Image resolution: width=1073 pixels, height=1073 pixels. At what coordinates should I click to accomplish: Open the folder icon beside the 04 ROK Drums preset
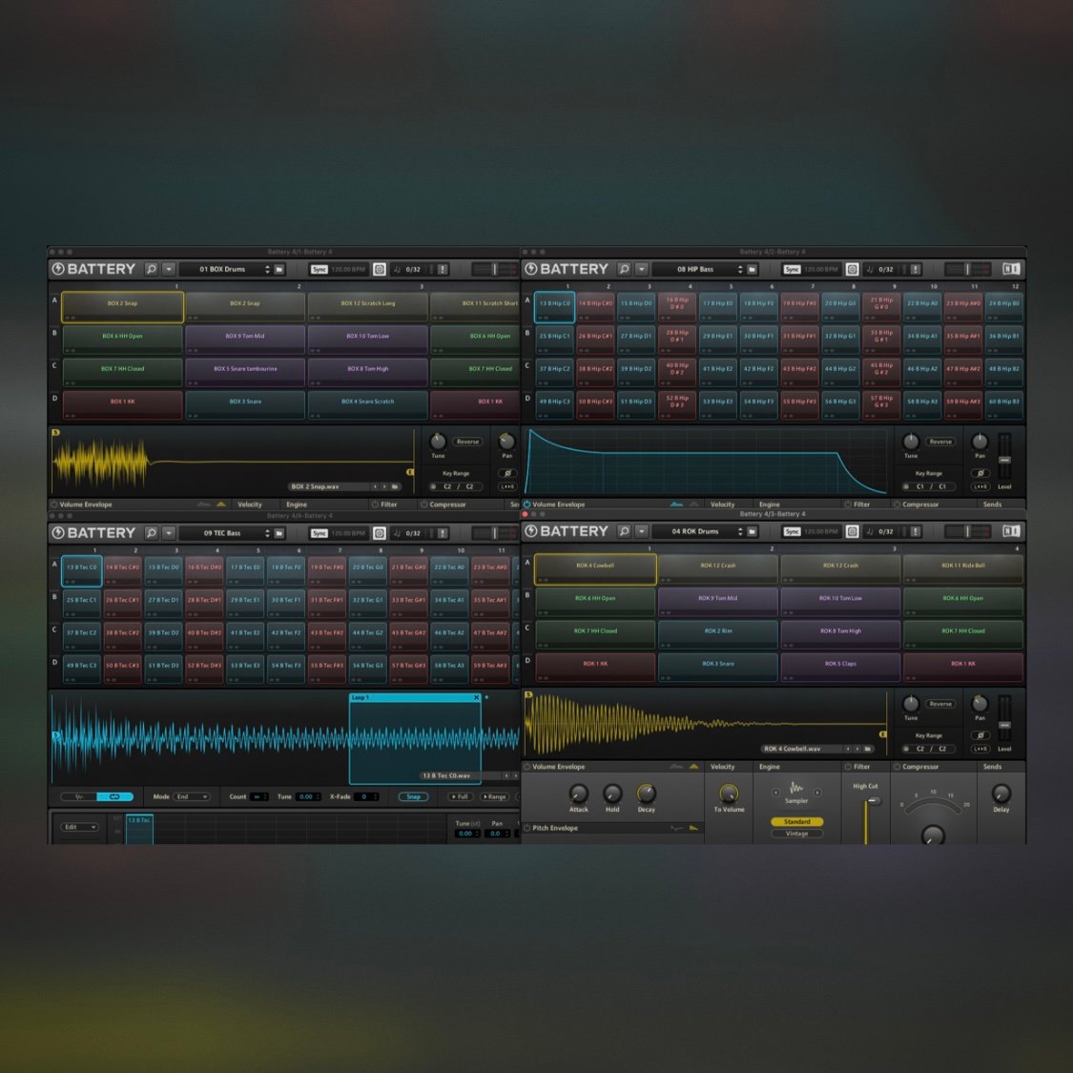[753, 531]
